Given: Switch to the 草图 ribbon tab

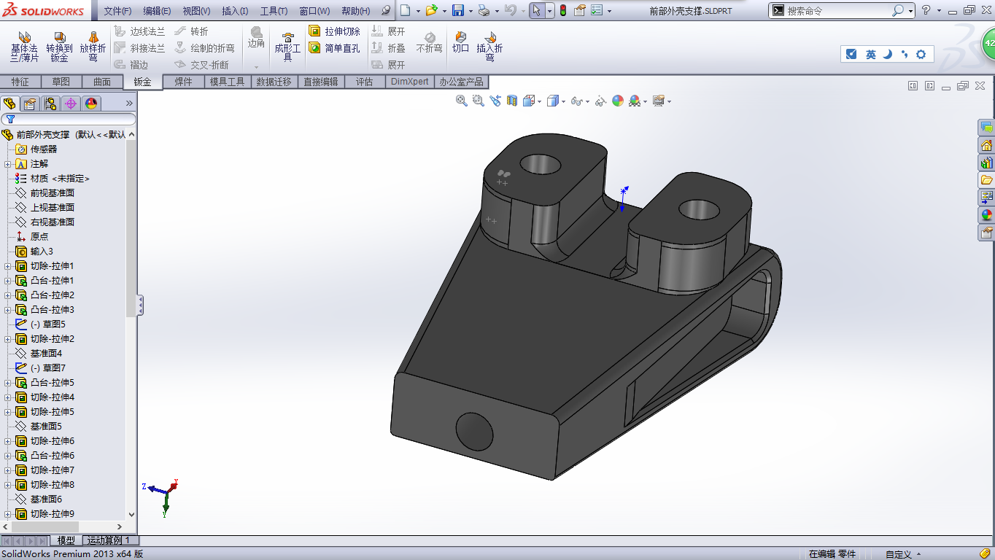Looking at the screenshot, I should click(61, 82).
